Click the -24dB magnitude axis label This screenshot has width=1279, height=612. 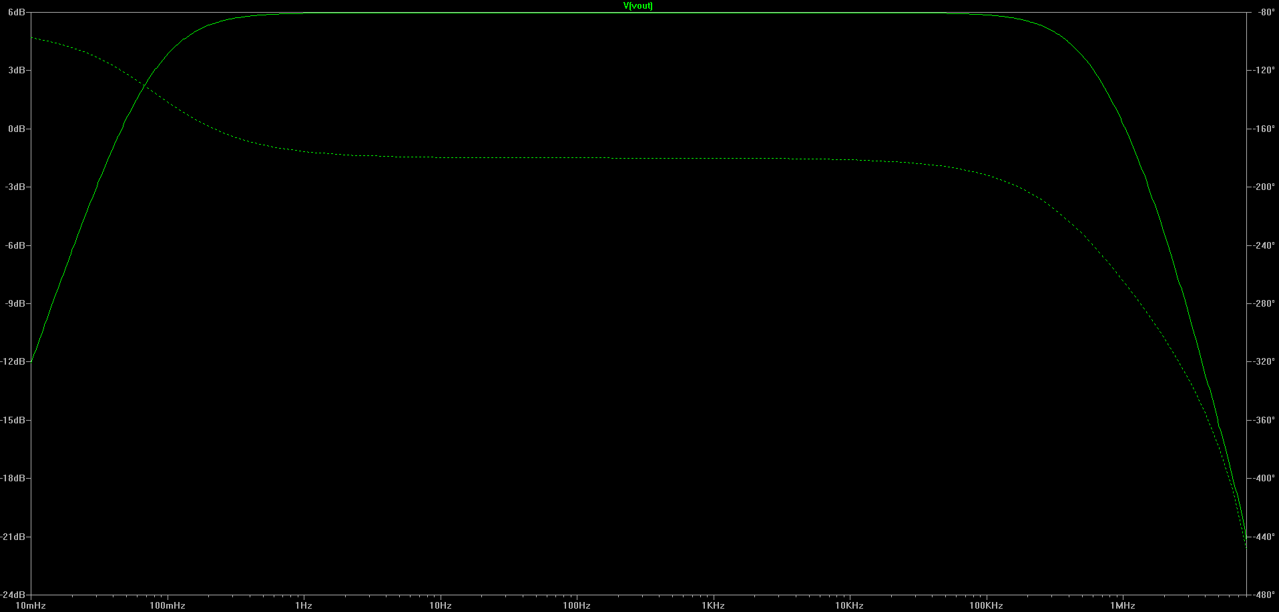pyautogui.click(x=13, y=595)
